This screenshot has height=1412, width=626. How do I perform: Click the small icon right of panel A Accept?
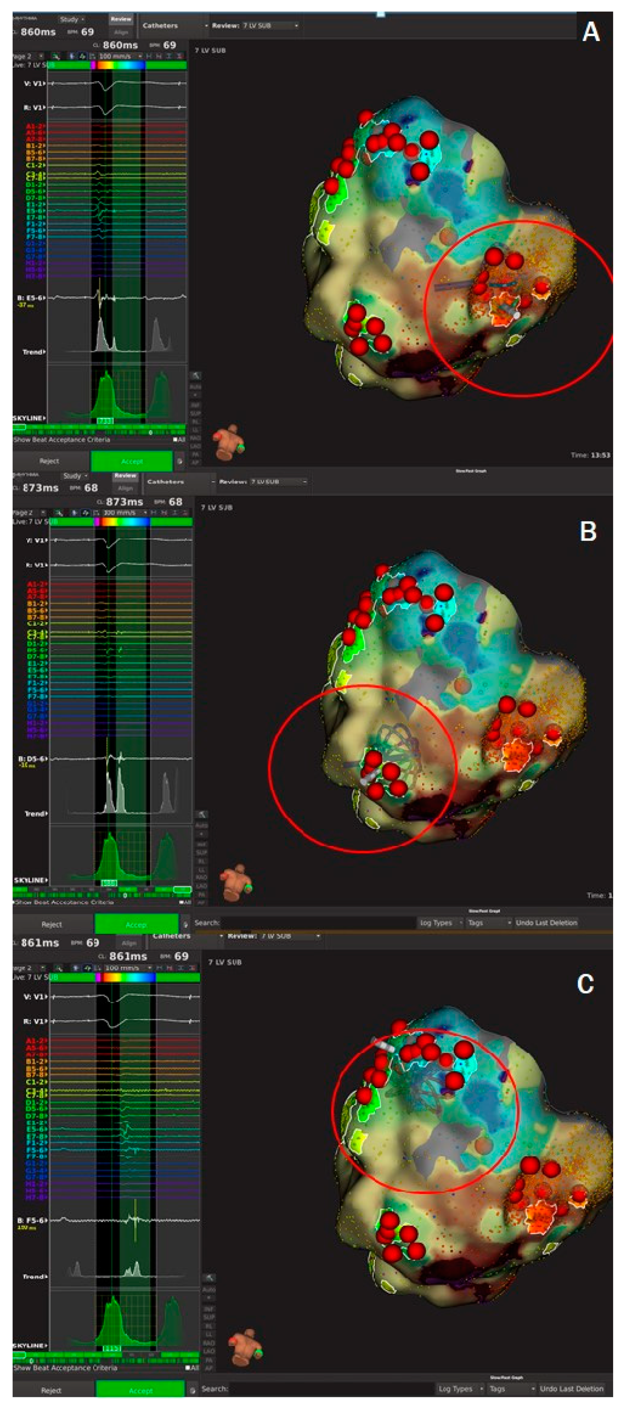pos(180,462)
